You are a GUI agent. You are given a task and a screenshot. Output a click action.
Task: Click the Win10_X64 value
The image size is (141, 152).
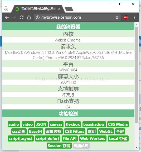click(x=68, y=70)
